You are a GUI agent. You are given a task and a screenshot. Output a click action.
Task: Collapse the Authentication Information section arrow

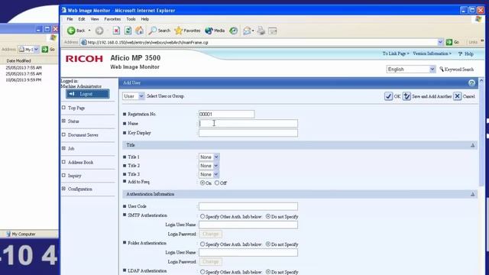pos(472,194)
